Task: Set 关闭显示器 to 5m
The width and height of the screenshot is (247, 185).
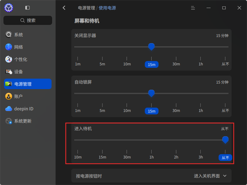Action: 102,64
